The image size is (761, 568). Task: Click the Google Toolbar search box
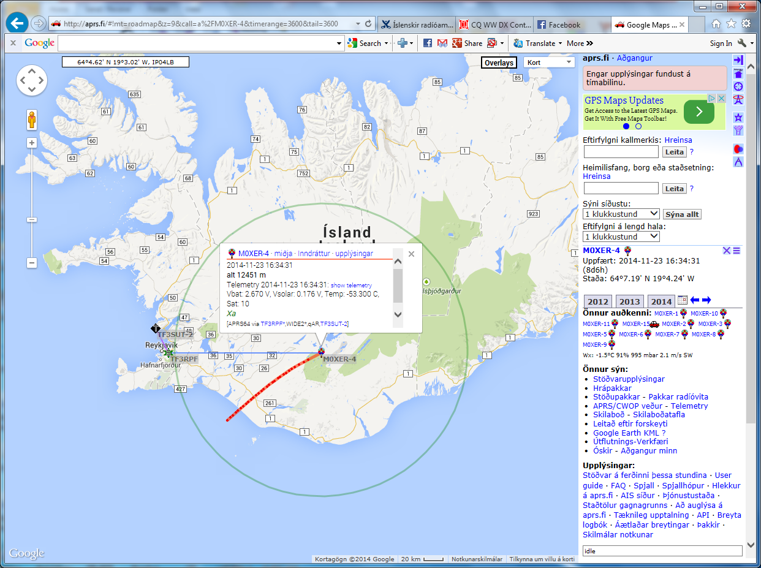tap(197, 44)
